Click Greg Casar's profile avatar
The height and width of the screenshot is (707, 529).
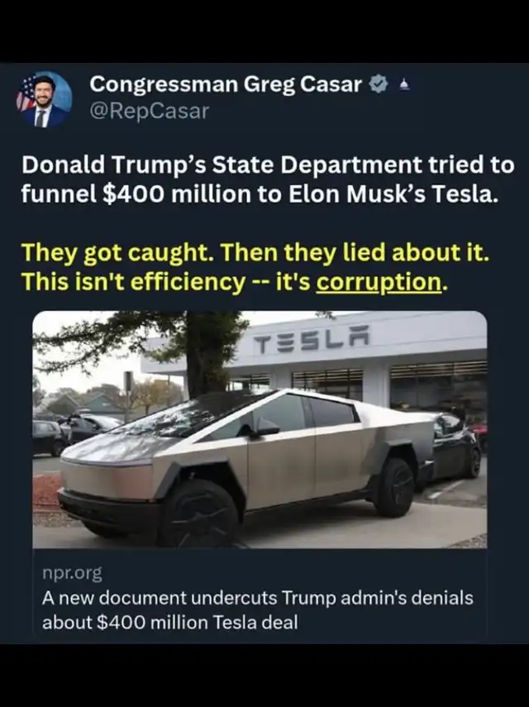(x=44, y=99)
